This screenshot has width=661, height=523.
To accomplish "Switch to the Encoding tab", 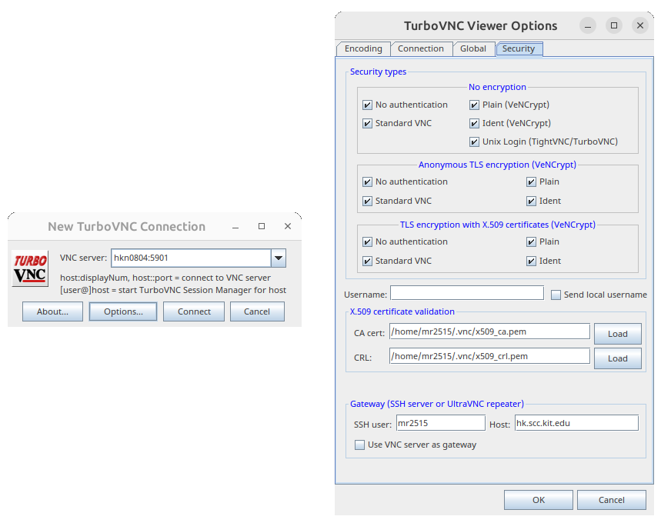I will [363, 49].
